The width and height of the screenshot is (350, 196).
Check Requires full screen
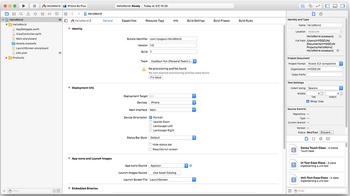(150, 149)
